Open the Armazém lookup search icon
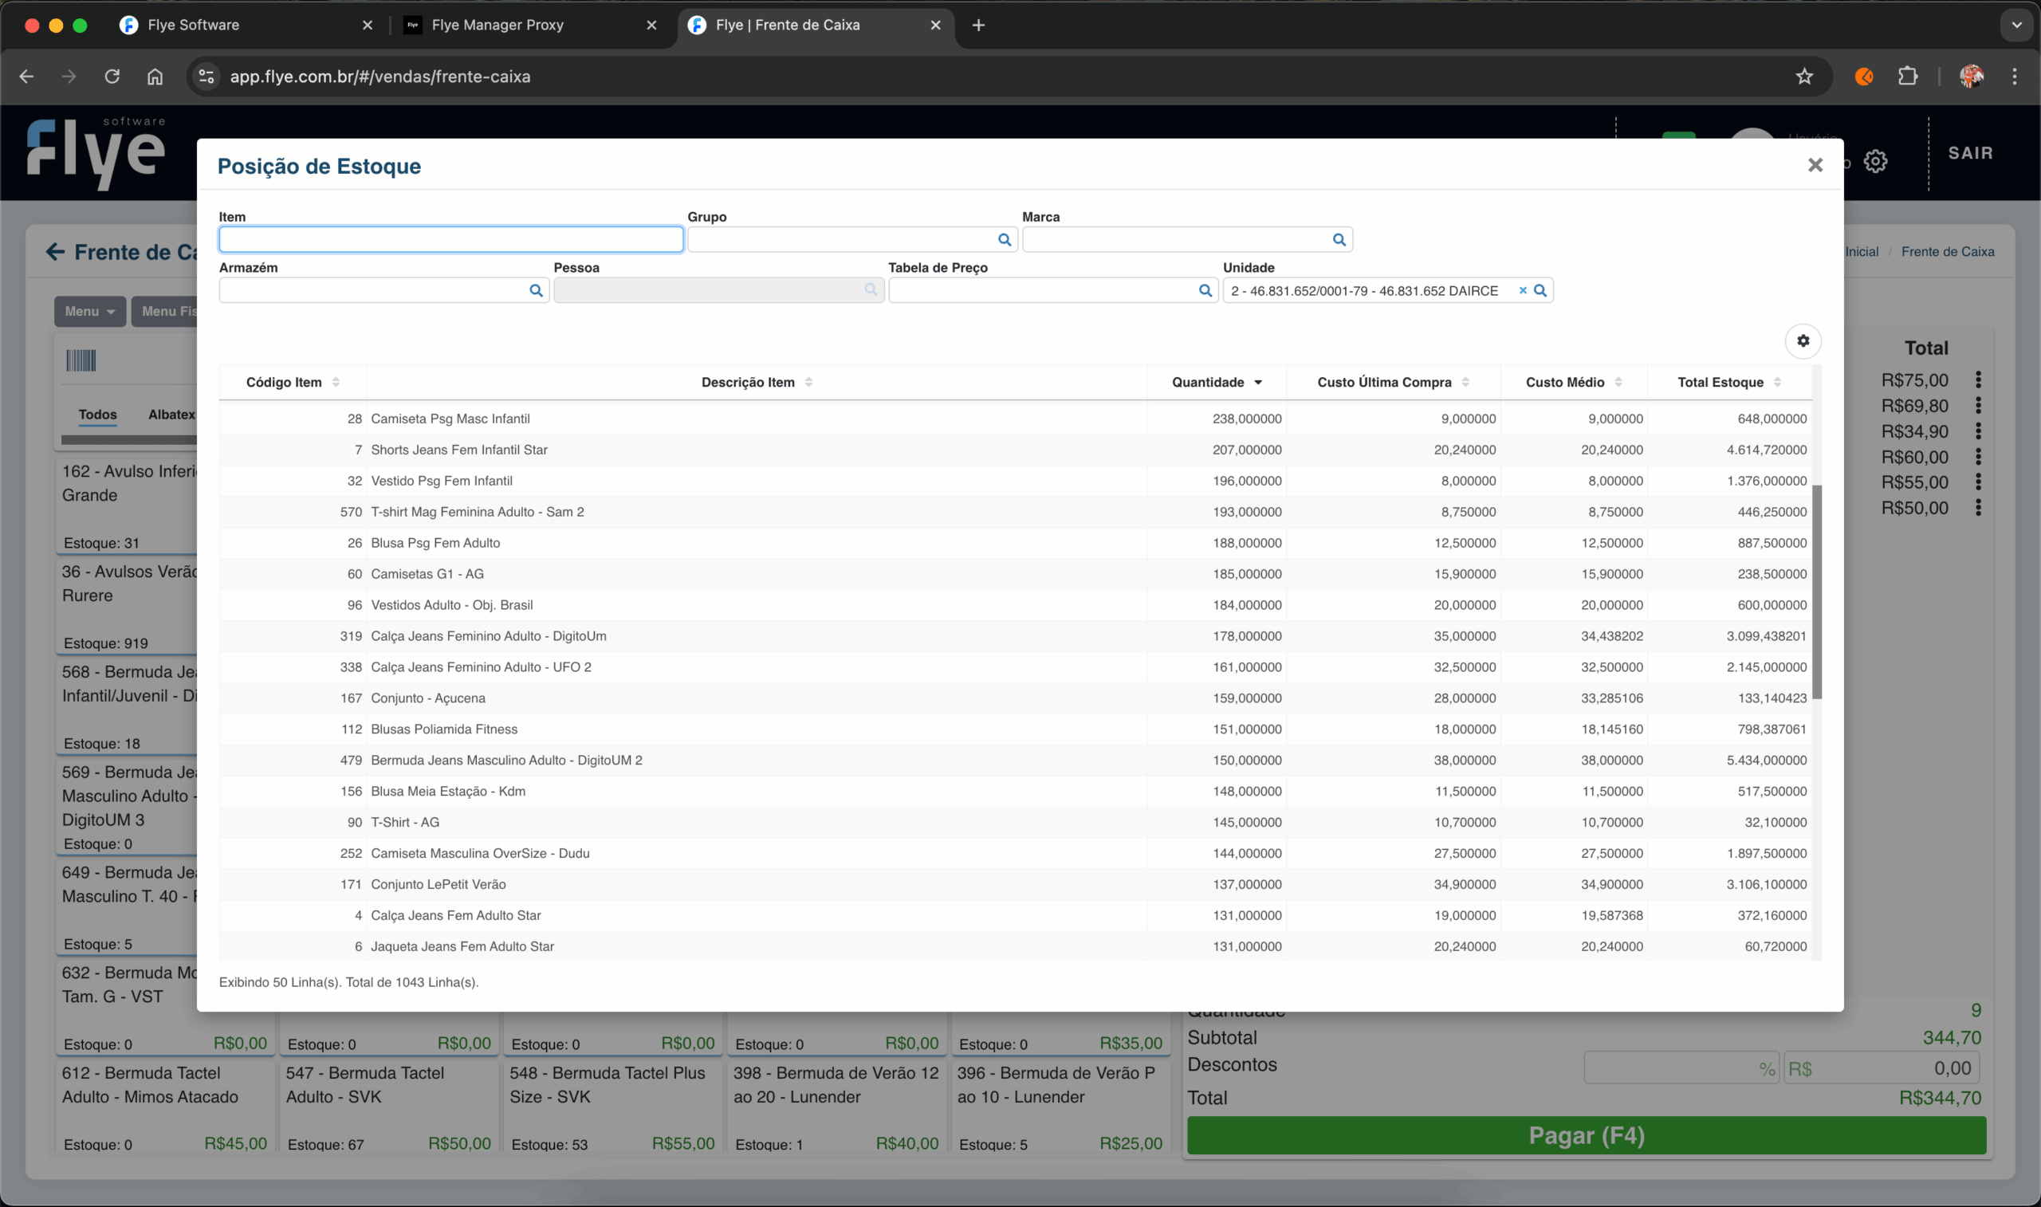 536,290
